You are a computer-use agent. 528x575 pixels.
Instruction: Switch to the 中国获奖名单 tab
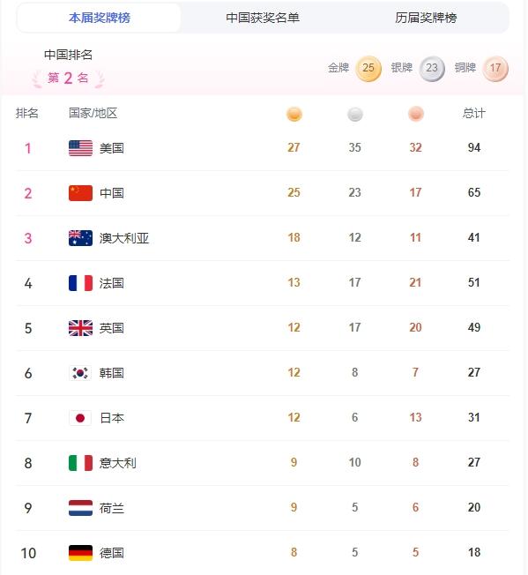[x=263, y=18]
